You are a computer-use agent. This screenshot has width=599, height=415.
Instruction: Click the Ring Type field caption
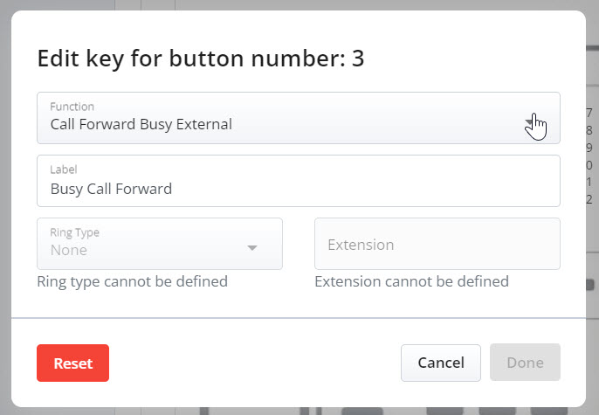coord(74,232)
